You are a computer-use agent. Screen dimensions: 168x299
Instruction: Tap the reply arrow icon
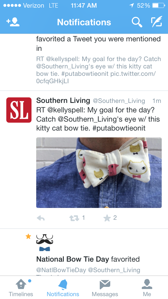click(x=41, y=218)
